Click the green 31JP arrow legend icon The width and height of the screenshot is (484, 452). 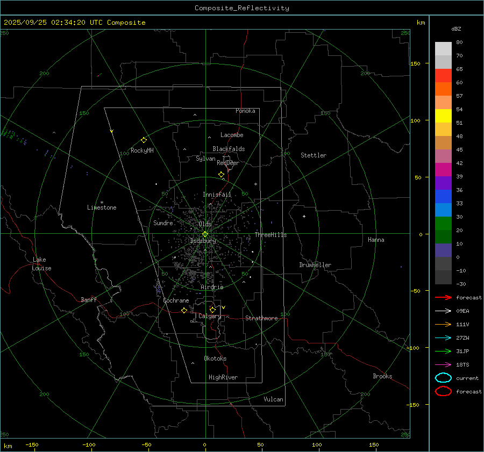(443, 351)
